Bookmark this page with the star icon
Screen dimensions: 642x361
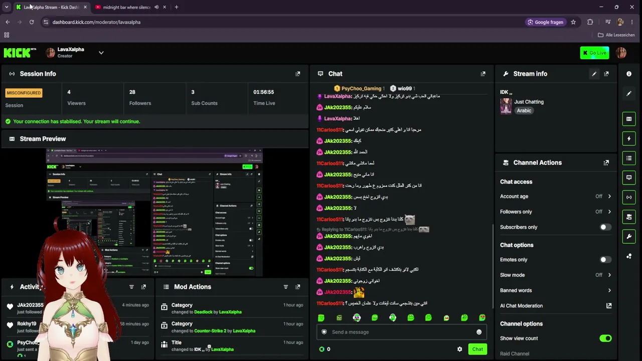pos(573,22)
